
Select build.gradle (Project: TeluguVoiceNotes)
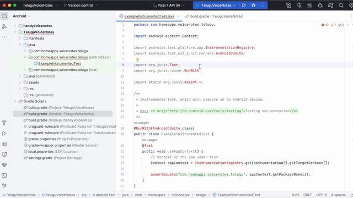coord(61,108)
